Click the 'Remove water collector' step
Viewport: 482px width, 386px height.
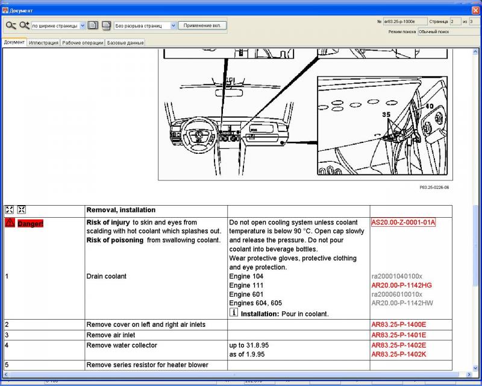click(x=122, y=346)
